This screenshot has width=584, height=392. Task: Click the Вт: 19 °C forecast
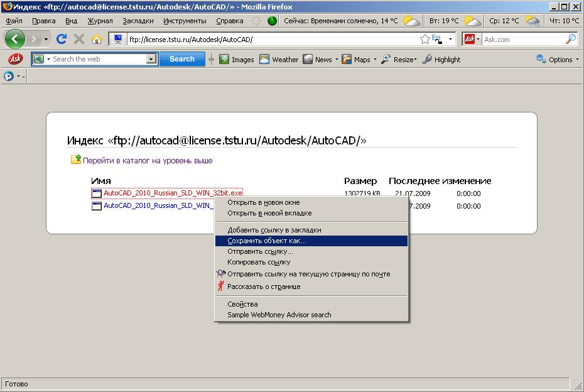coord(443,21)
